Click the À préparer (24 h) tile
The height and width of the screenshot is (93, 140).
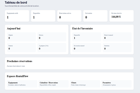(52, 48)
